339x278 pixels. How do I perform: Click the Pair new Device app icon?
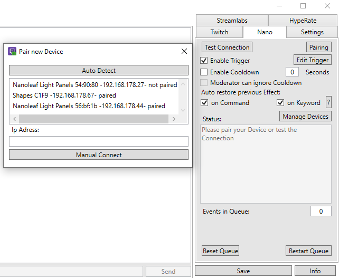coord(12,51)
